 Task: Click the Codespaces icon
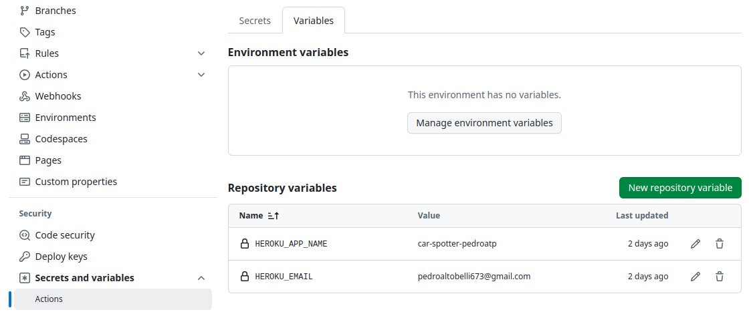(x=24, y=139)
